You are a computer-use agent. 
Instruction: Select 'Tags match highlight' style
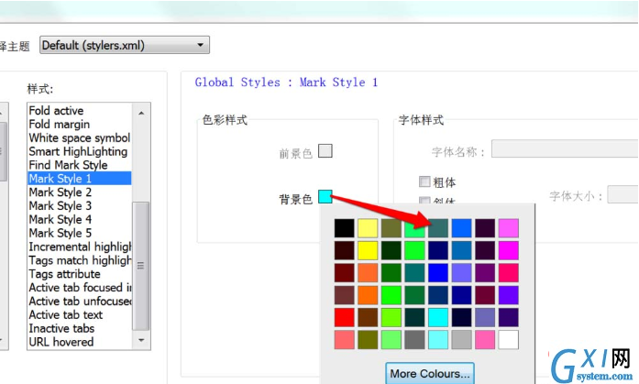[x=80, y=260]
